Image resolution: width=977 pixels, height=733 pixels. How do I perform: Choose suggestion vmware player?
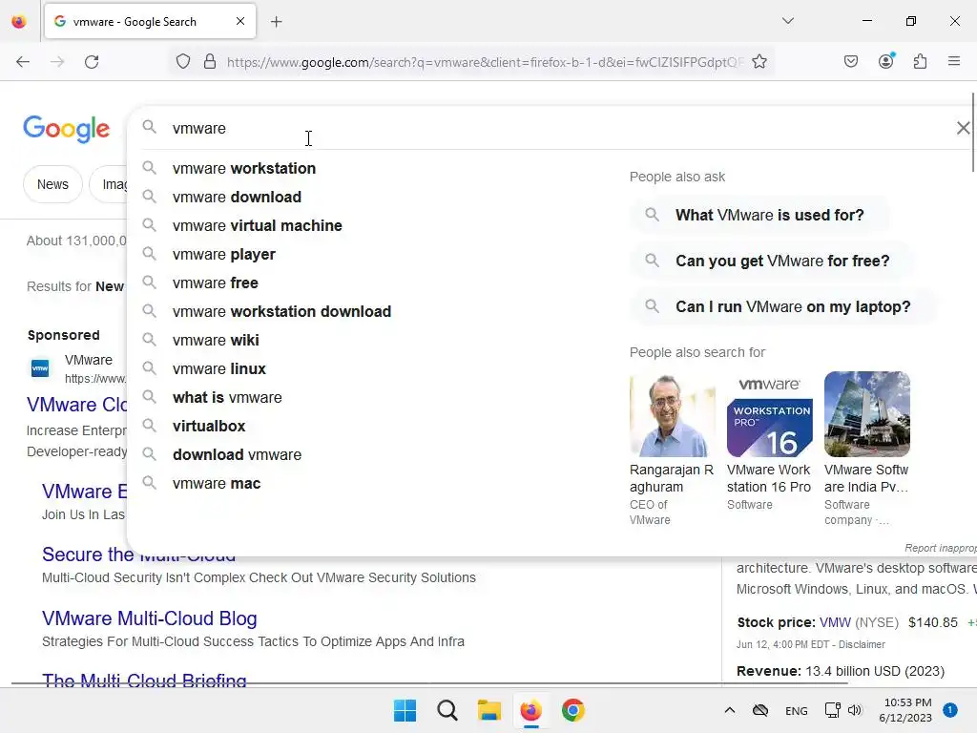click(x=223, y=254)
